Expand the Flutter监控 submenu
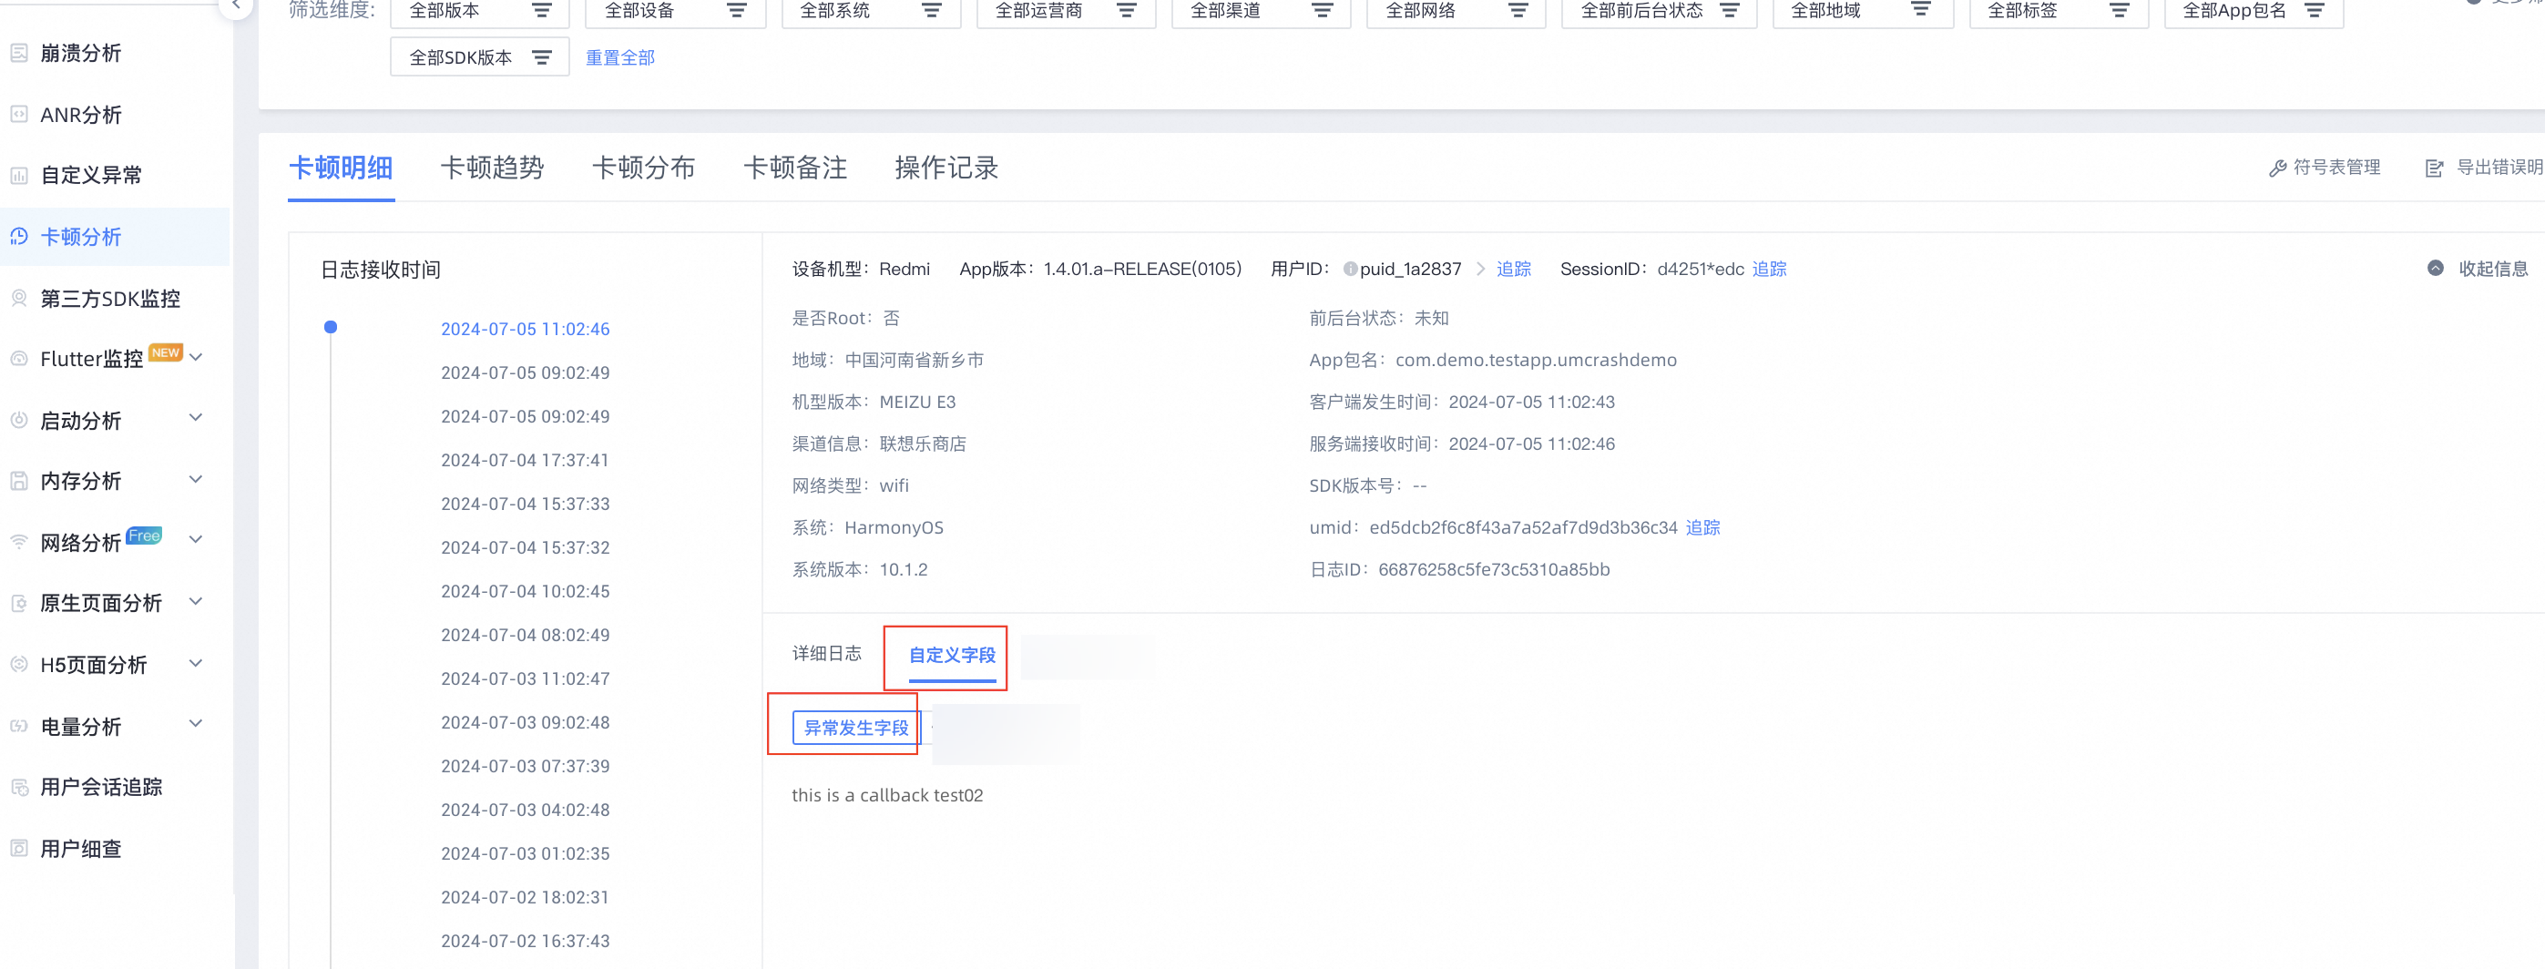Screen dimensions: 2545x969 point(196,358)
